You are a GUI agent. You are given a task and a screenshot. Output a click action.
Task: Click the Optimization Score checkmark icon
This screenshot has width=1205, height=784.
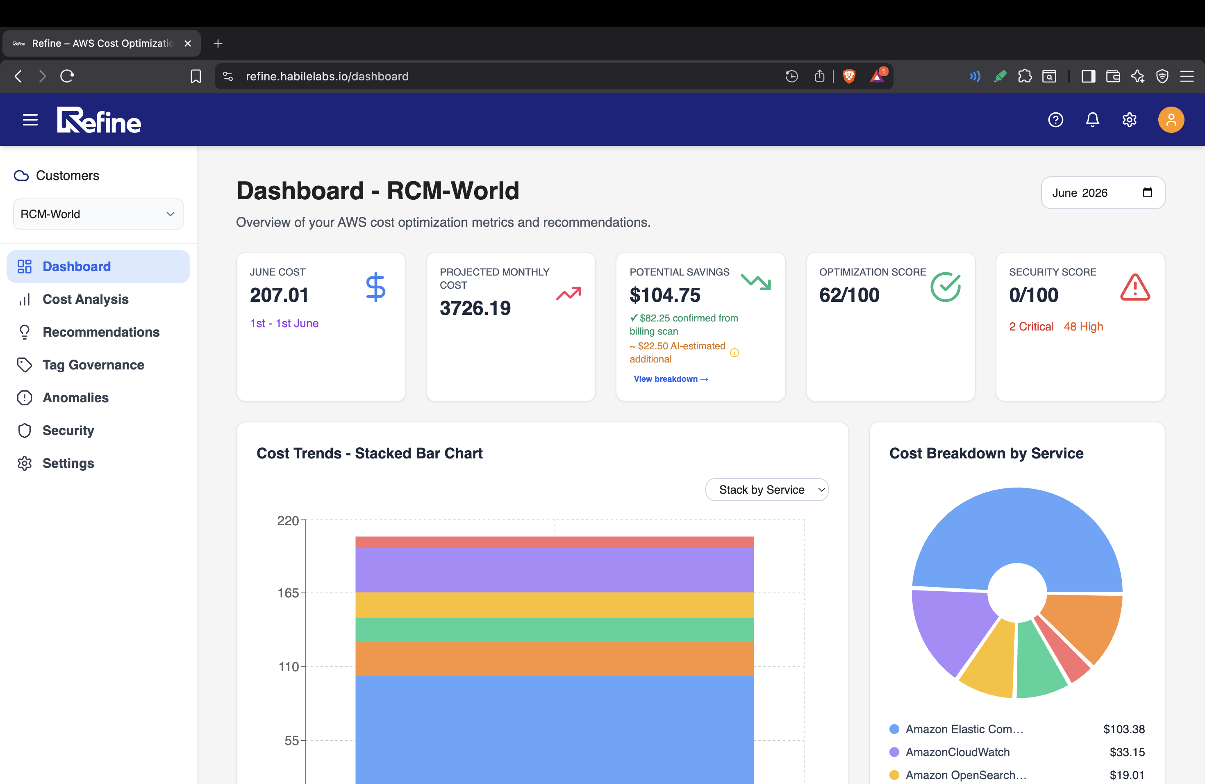tap(945, 287)
